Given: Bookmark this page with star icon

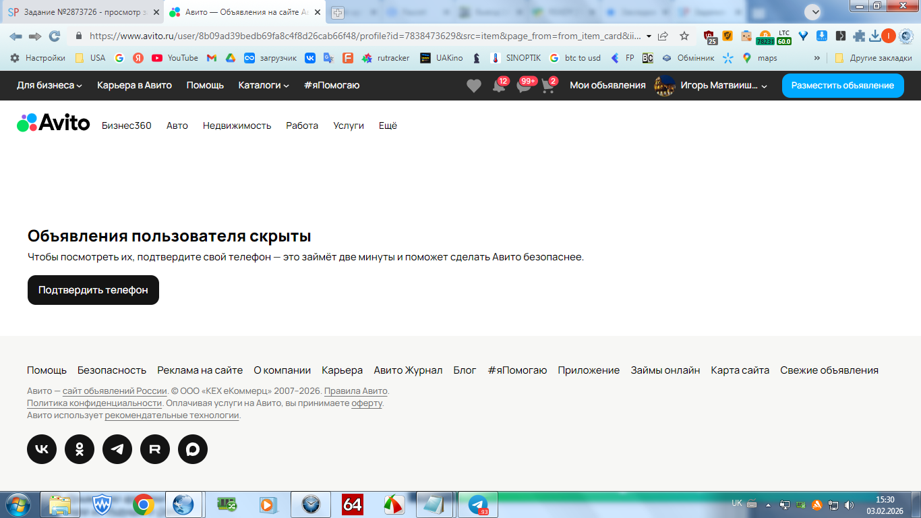Looking at the screenshot, I should click(x=684, y=36).
